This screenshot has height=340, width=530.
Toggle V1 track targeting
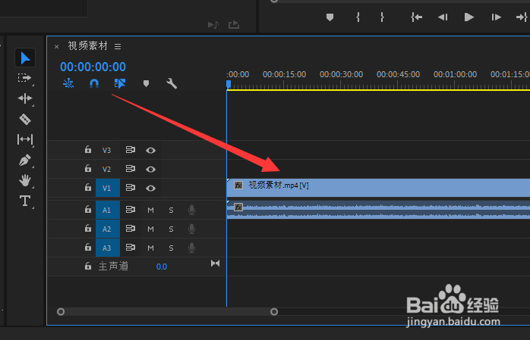108,188
